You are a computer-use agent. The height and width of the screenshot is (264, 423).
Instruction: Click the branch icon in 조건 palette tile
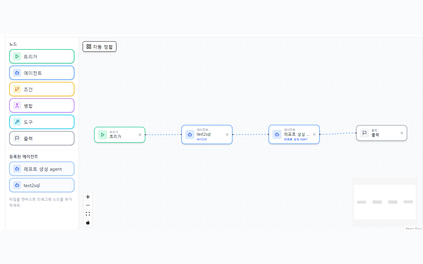click(17, 89)
